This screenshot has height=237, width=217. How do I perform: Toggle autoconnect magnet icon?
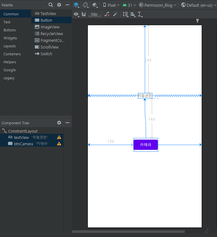(84, 14)
